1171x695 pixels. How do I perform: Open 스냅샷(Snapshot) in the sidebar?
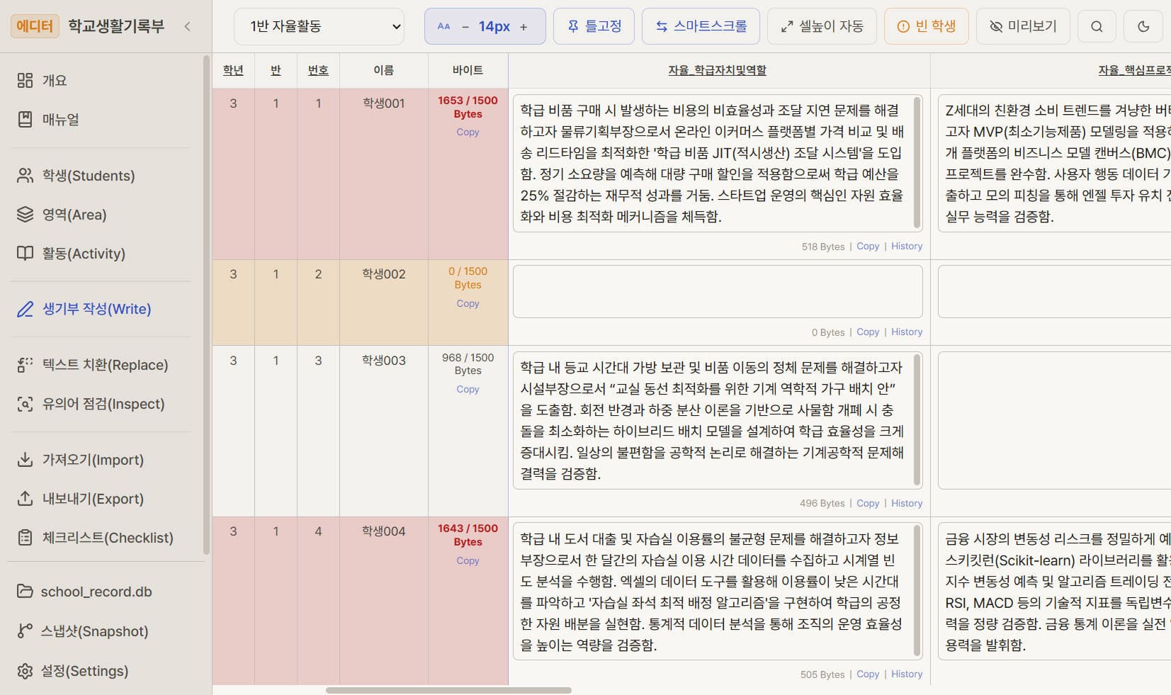84,631
